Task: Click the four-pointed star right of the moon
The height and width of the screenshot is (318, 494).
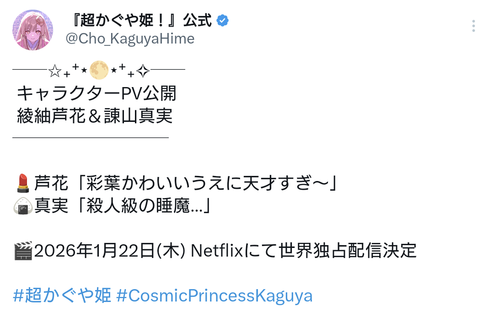Action: pyautogui.click(x=143, y=71)
